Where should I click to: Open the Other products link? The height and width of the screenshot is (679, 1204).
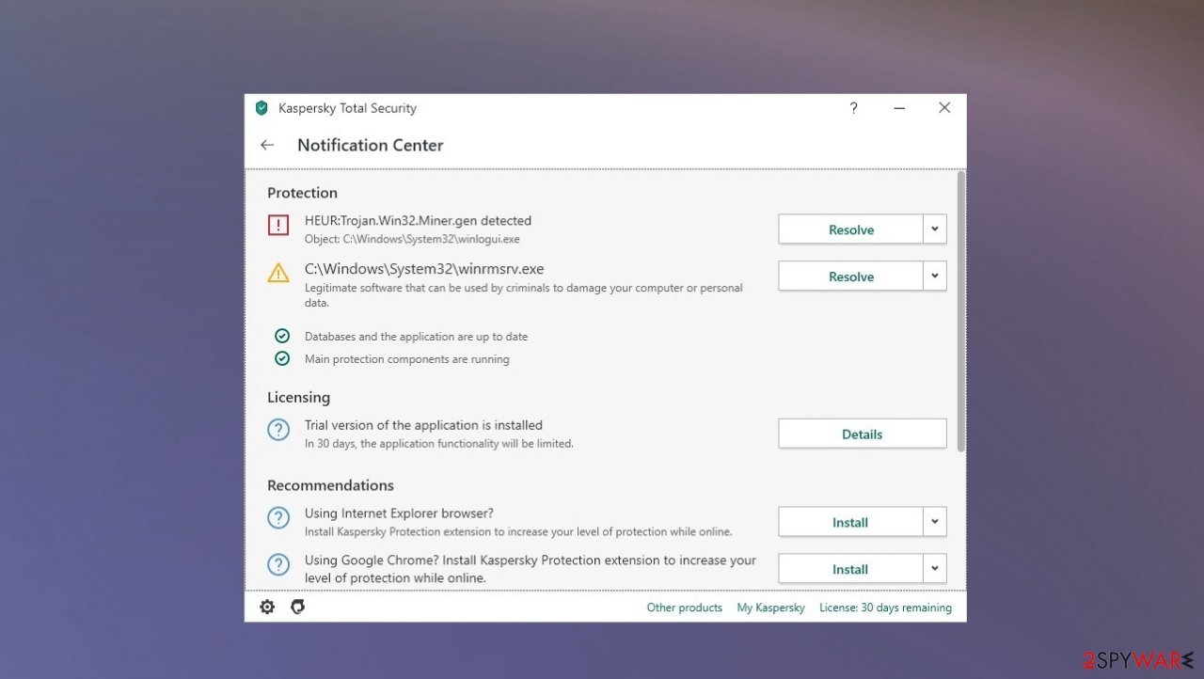pos(685,608)
